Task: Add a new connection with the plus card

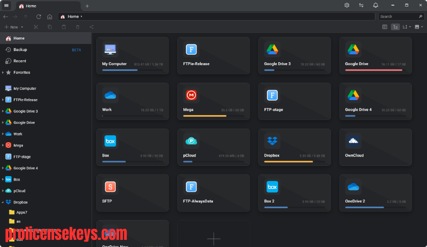Action: (213, 234)
